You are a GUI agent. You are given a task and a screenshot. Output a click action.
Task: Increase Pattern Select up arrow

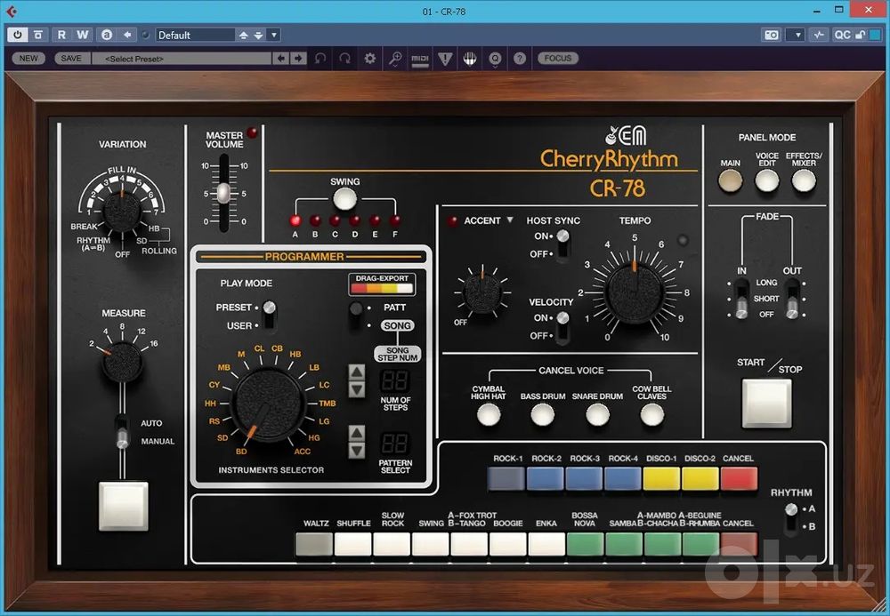pyautogui.click(x=357, y=434)
